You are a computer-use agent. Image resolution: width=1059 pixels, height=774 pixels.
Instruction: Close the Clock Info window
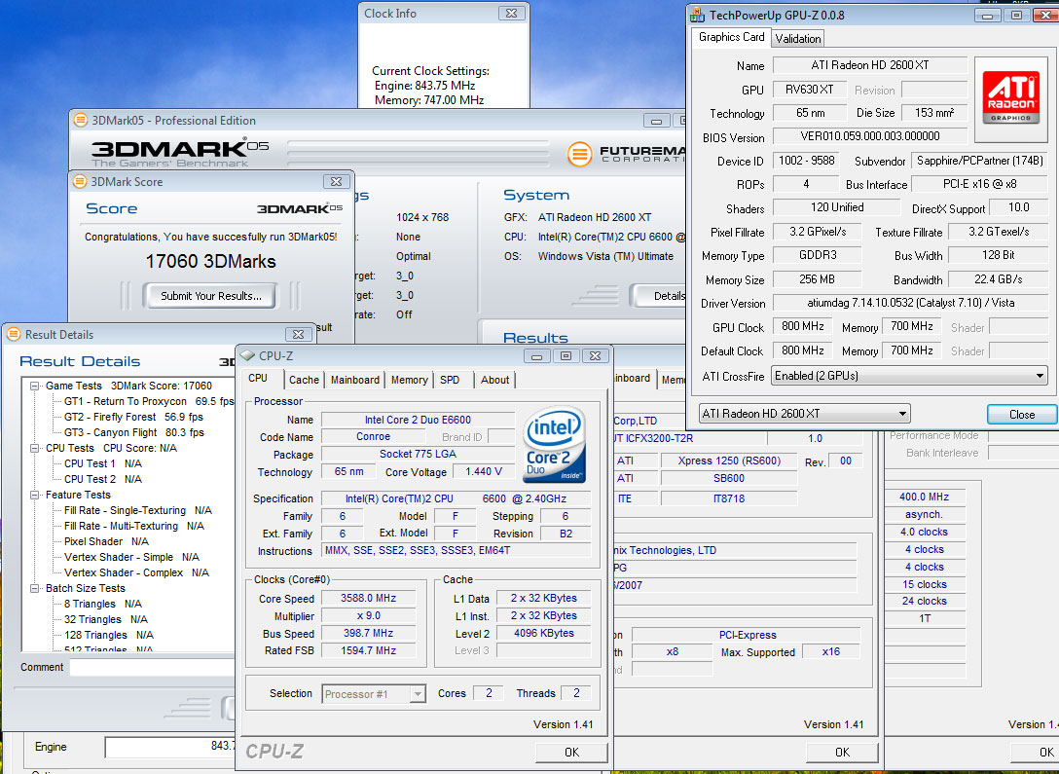[x=511, y=13]
